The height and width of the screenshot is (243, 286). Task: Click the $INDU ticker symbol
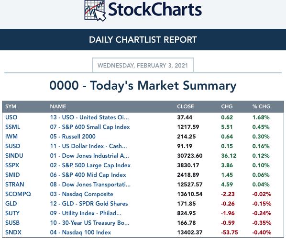[x=14, y=156]
